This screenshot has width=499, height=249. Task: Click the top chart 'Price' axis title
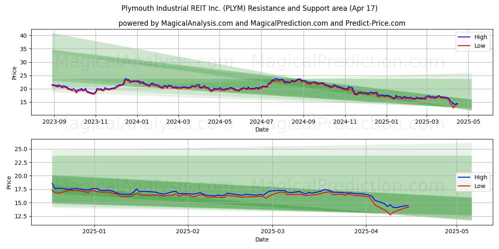pos(14,72)
